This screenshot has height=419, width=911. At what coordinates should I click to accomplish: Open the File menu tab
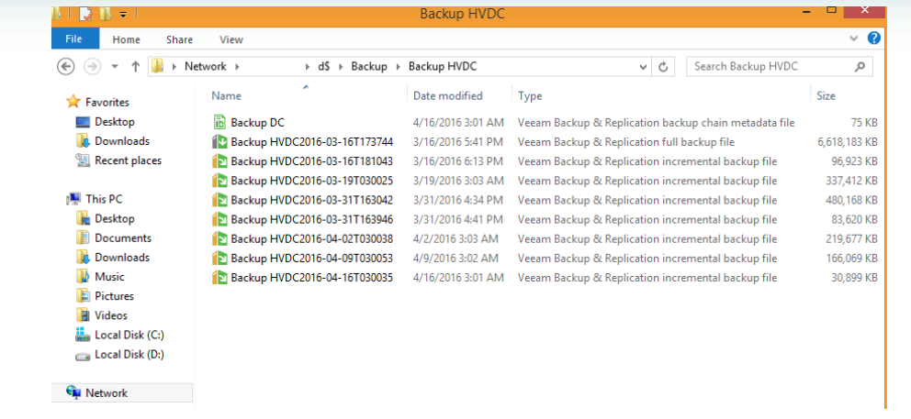[74, 39]
